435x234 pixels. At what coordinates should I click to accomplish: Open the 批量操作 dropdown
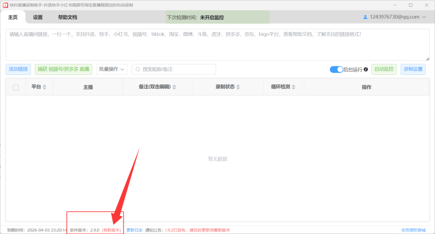(112, 69)
